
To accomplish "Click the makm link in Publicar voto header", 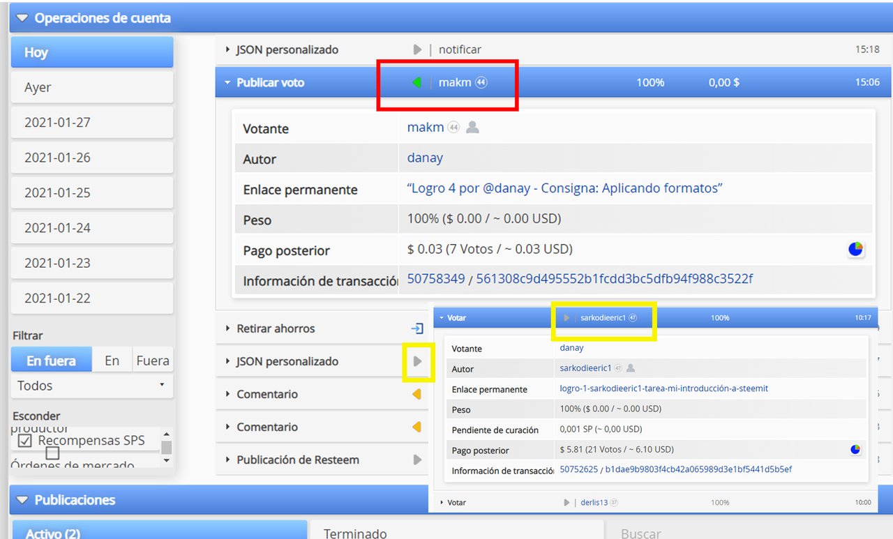I will pos(455,83).
